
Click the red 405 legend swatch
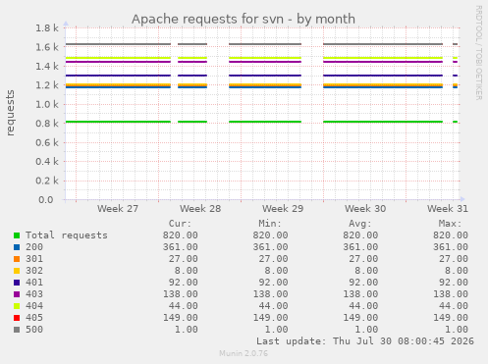[17, 318]
